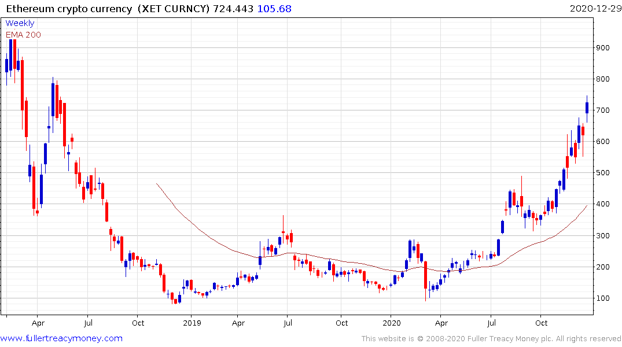
Task: Select the 100 price axis label
Action: (603, 298)
